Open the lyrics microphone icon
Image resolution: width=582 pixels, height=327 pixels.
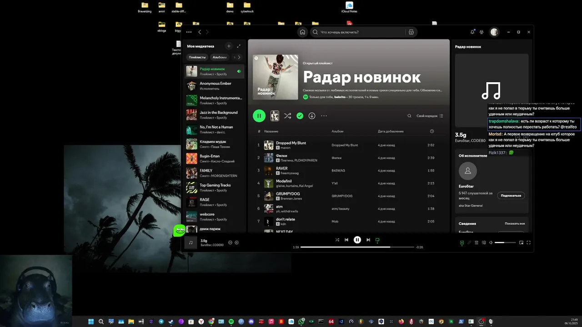pos(469,243)
